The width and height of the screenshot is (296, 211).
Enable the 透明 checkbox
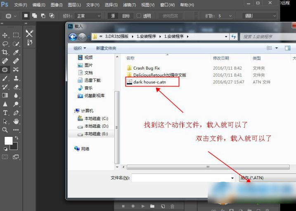tap(139, 16)
